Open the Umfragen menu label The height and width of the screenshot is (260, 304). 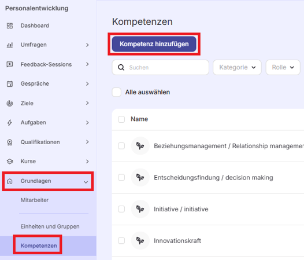(x=34, y=45)
